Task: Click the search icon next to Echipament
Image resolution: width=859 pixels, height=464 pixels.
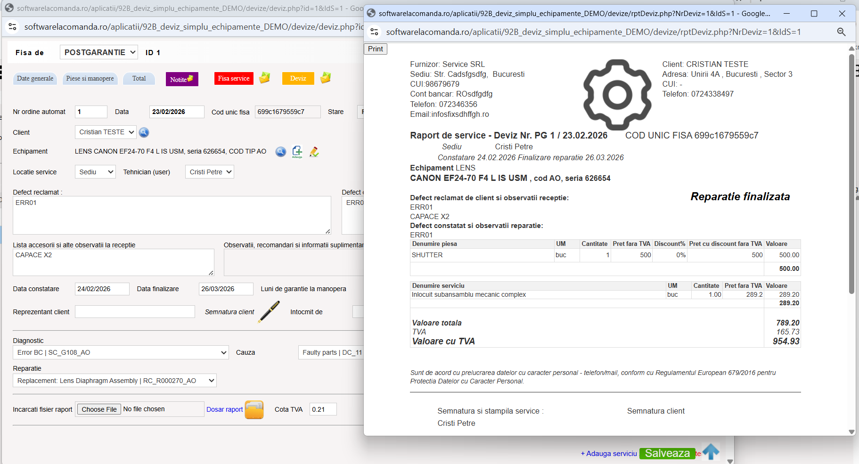Action: tap(281, 152)
